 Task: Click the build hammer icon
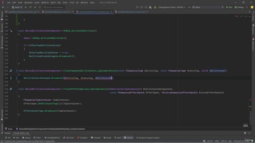click(155, 7)
